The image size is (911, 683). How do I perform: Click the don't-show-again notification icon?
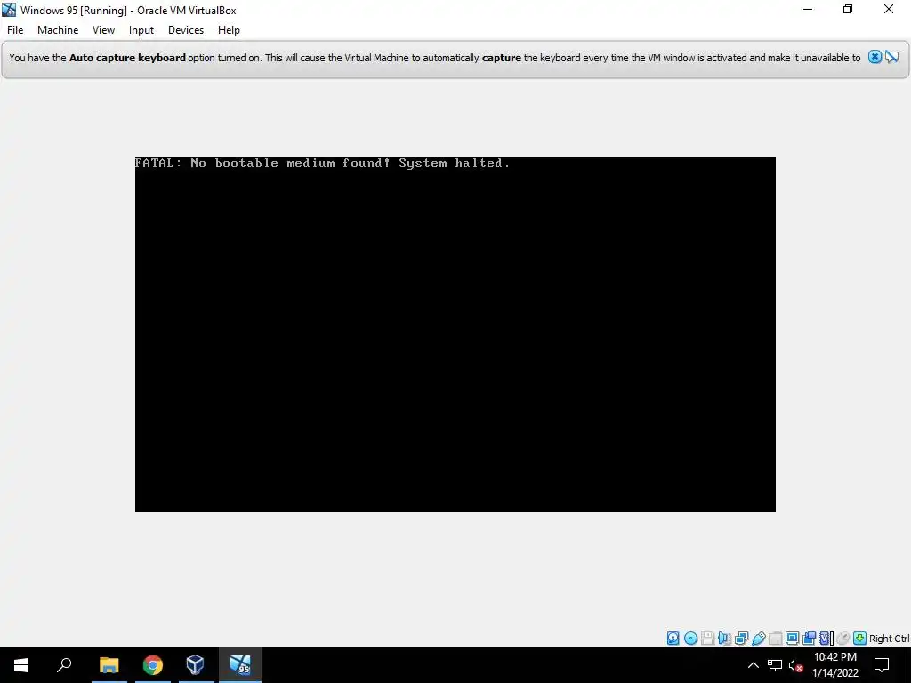(x=892, y=57)
